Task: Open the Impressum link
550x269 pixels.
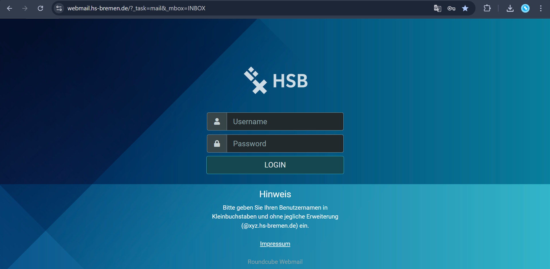Action: [275, 244]
